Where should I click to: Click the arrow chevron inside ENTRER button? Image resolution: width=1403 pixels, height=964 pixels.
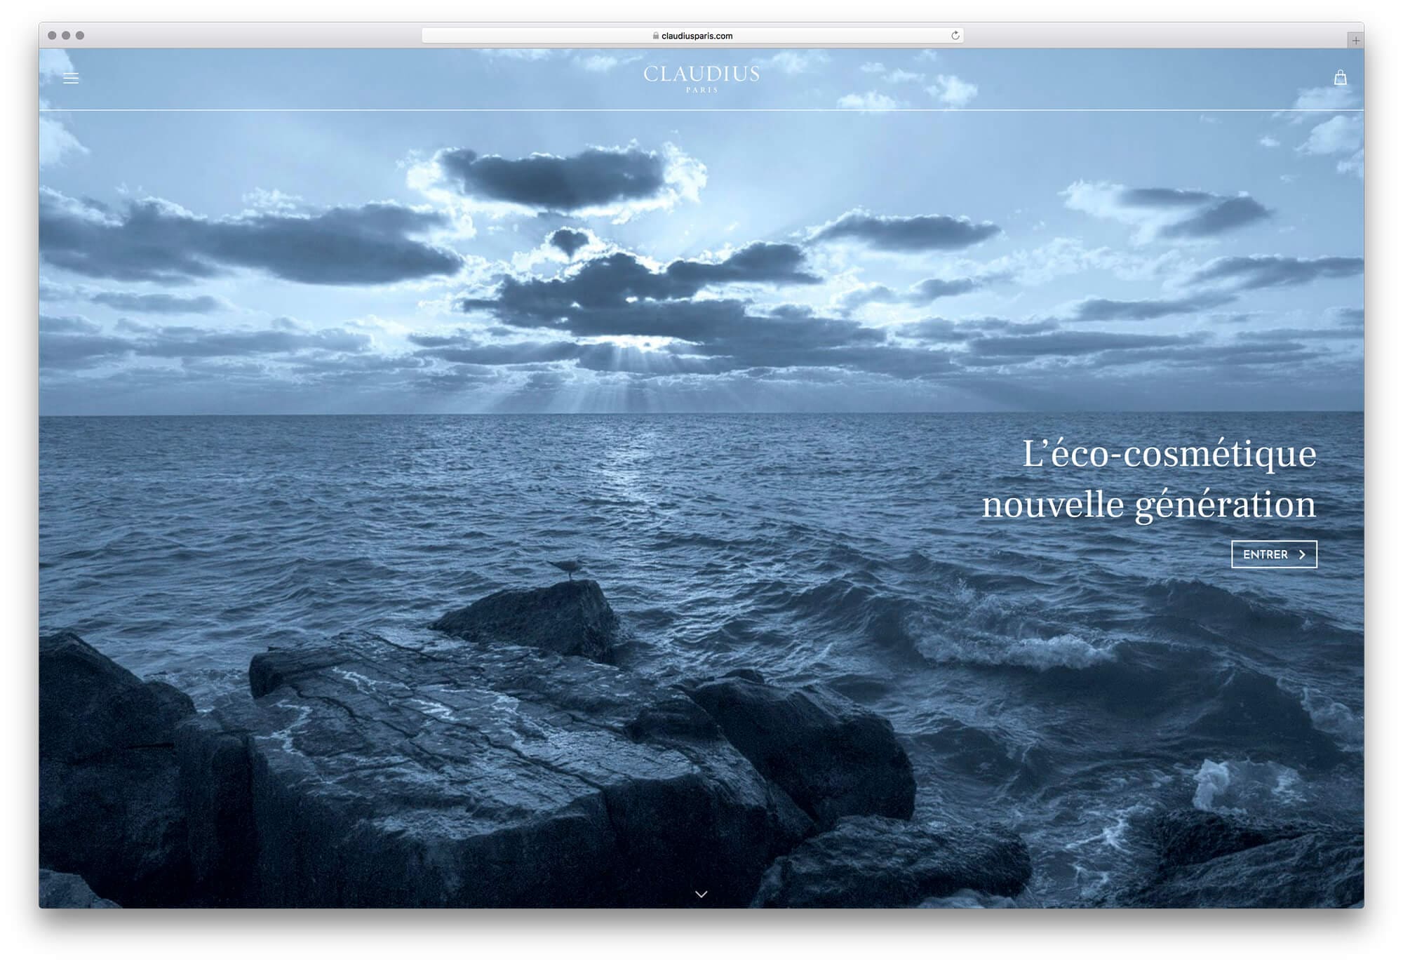[x=1302, y=554]
